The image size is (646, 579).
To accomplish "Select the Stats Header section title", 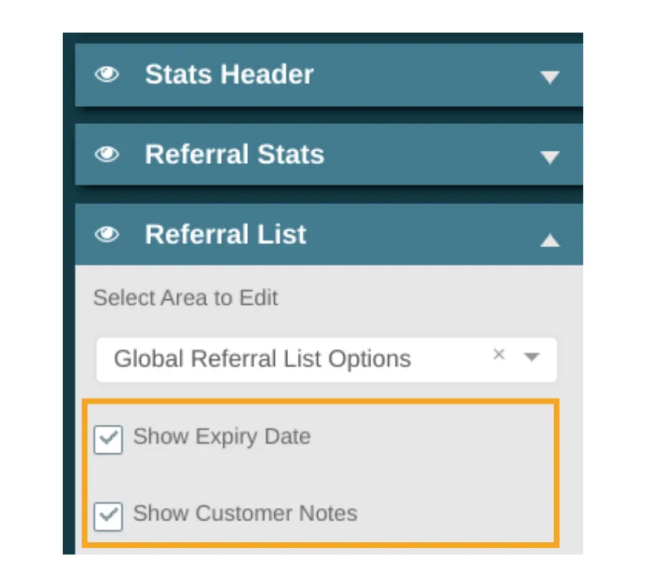I will [229, 74].
